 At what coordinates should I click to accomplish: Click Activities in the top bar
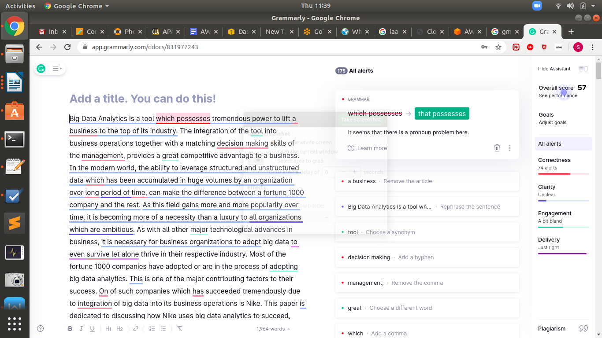click(20, 6)
